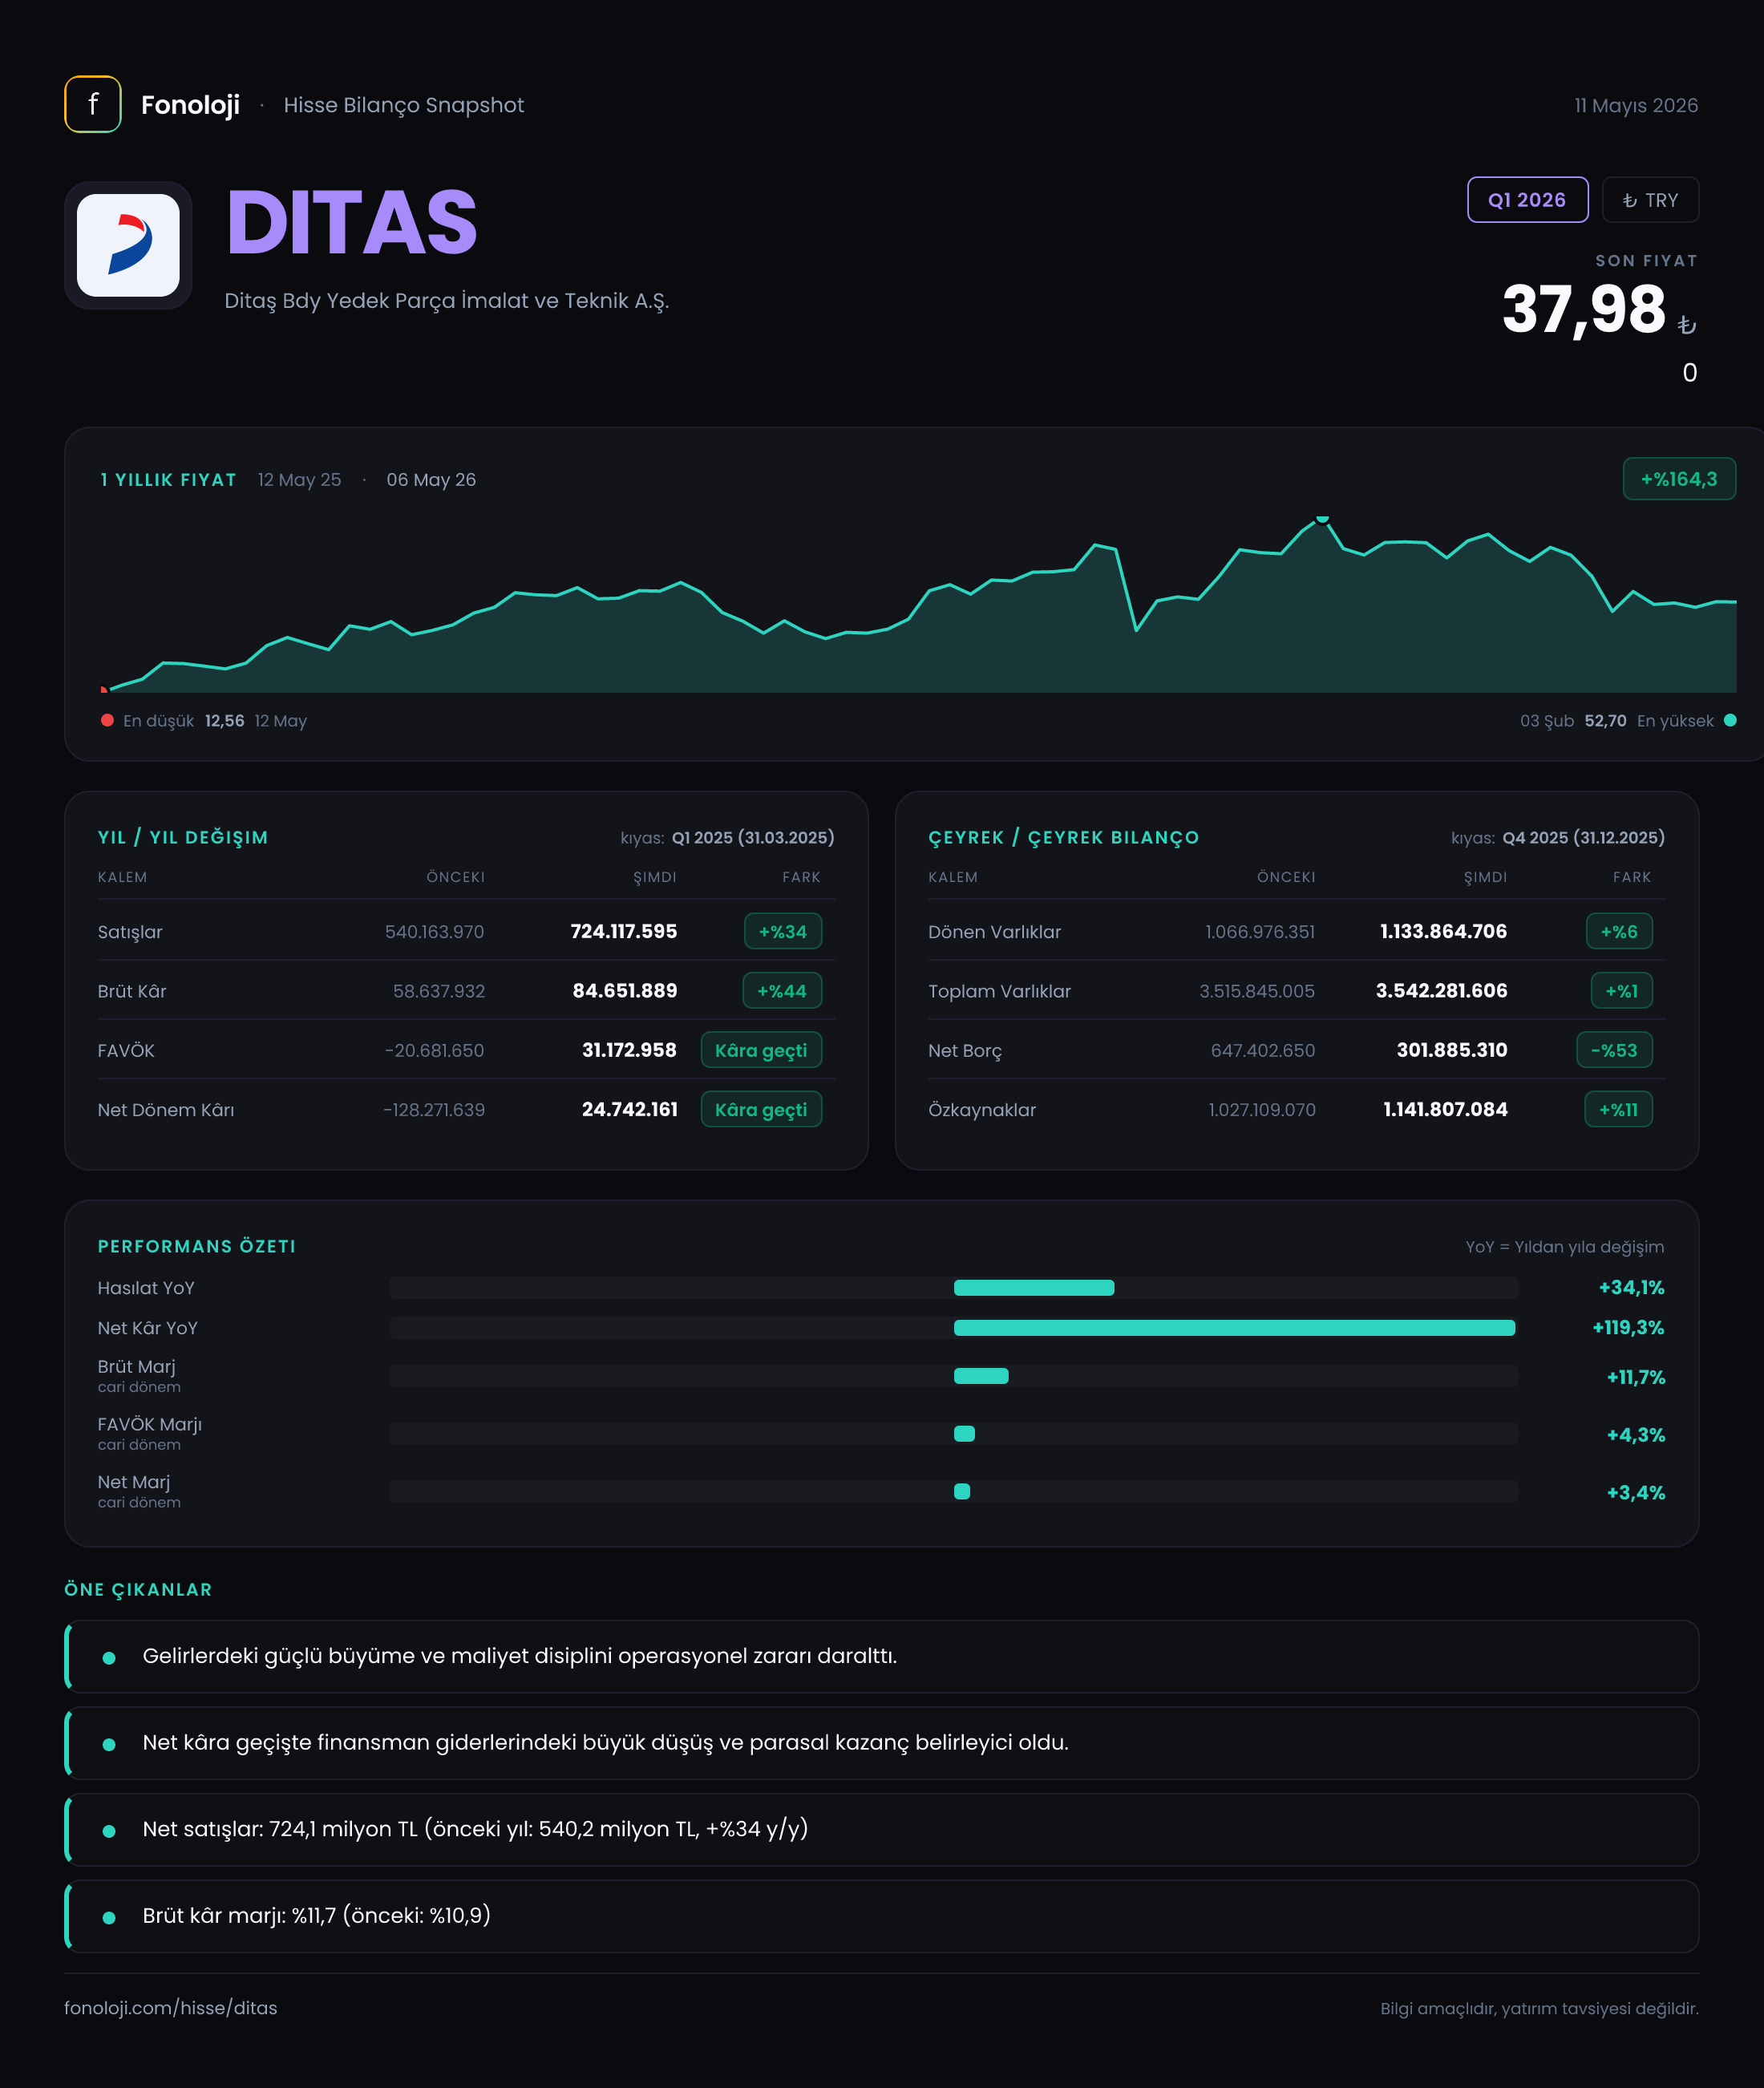Click the Ditaş company full name text
The height and width of the screenshot is (2088, 1764).
coord(446,301)
